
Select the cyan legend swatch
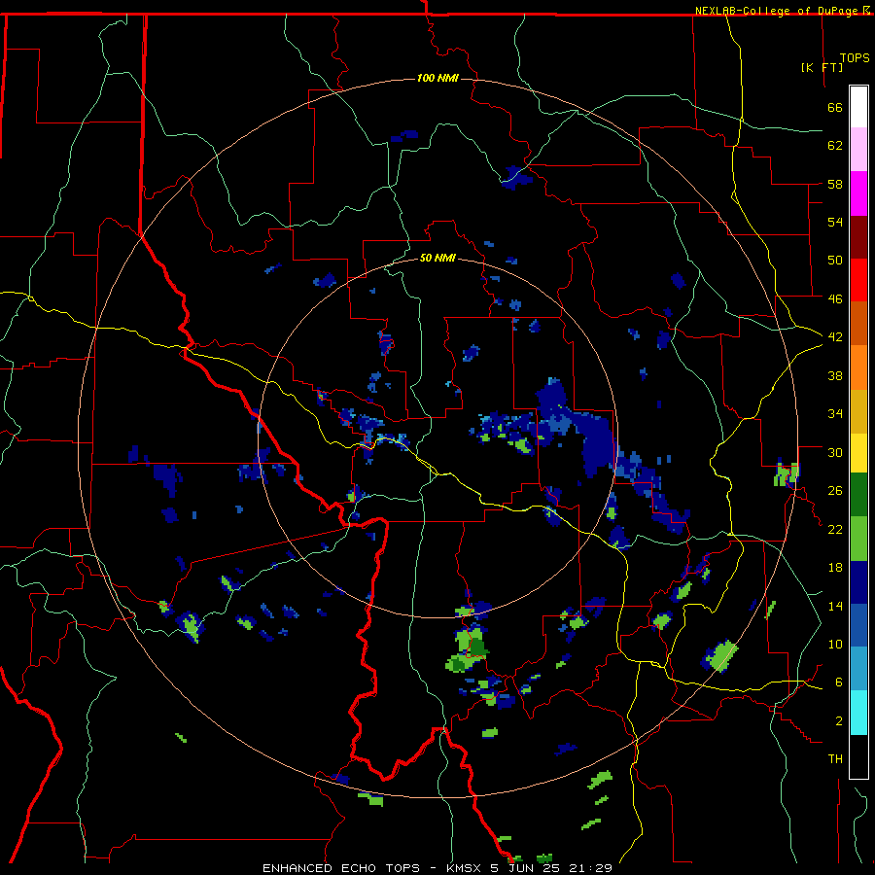[858, 713]
